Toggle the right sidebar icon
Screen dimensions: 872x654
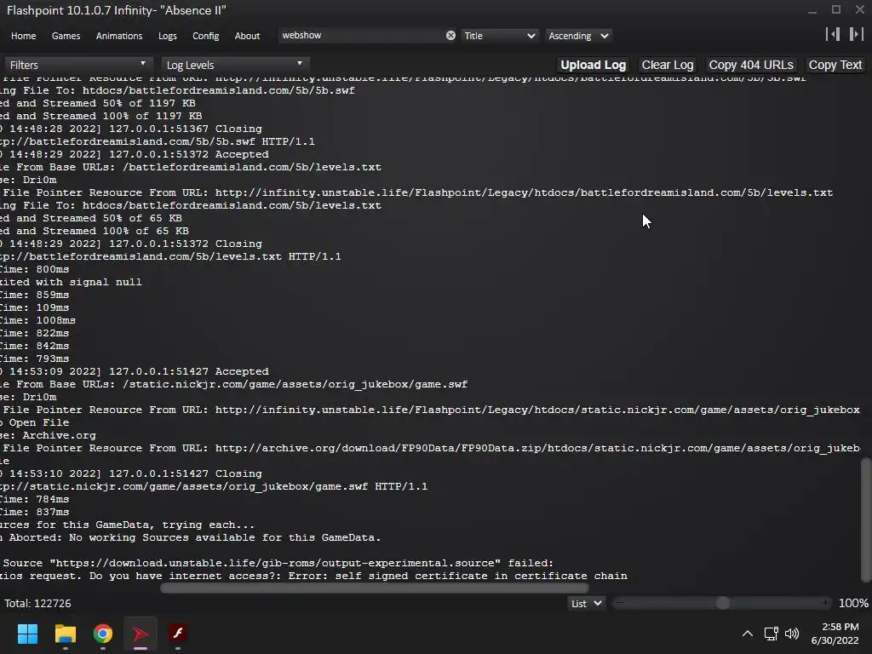click(857, 34)
